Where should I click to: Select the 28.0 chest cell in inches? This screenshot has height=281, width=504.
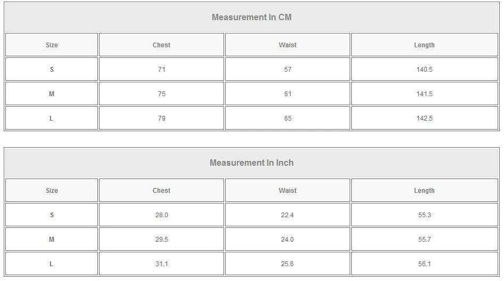coord(161,215)
